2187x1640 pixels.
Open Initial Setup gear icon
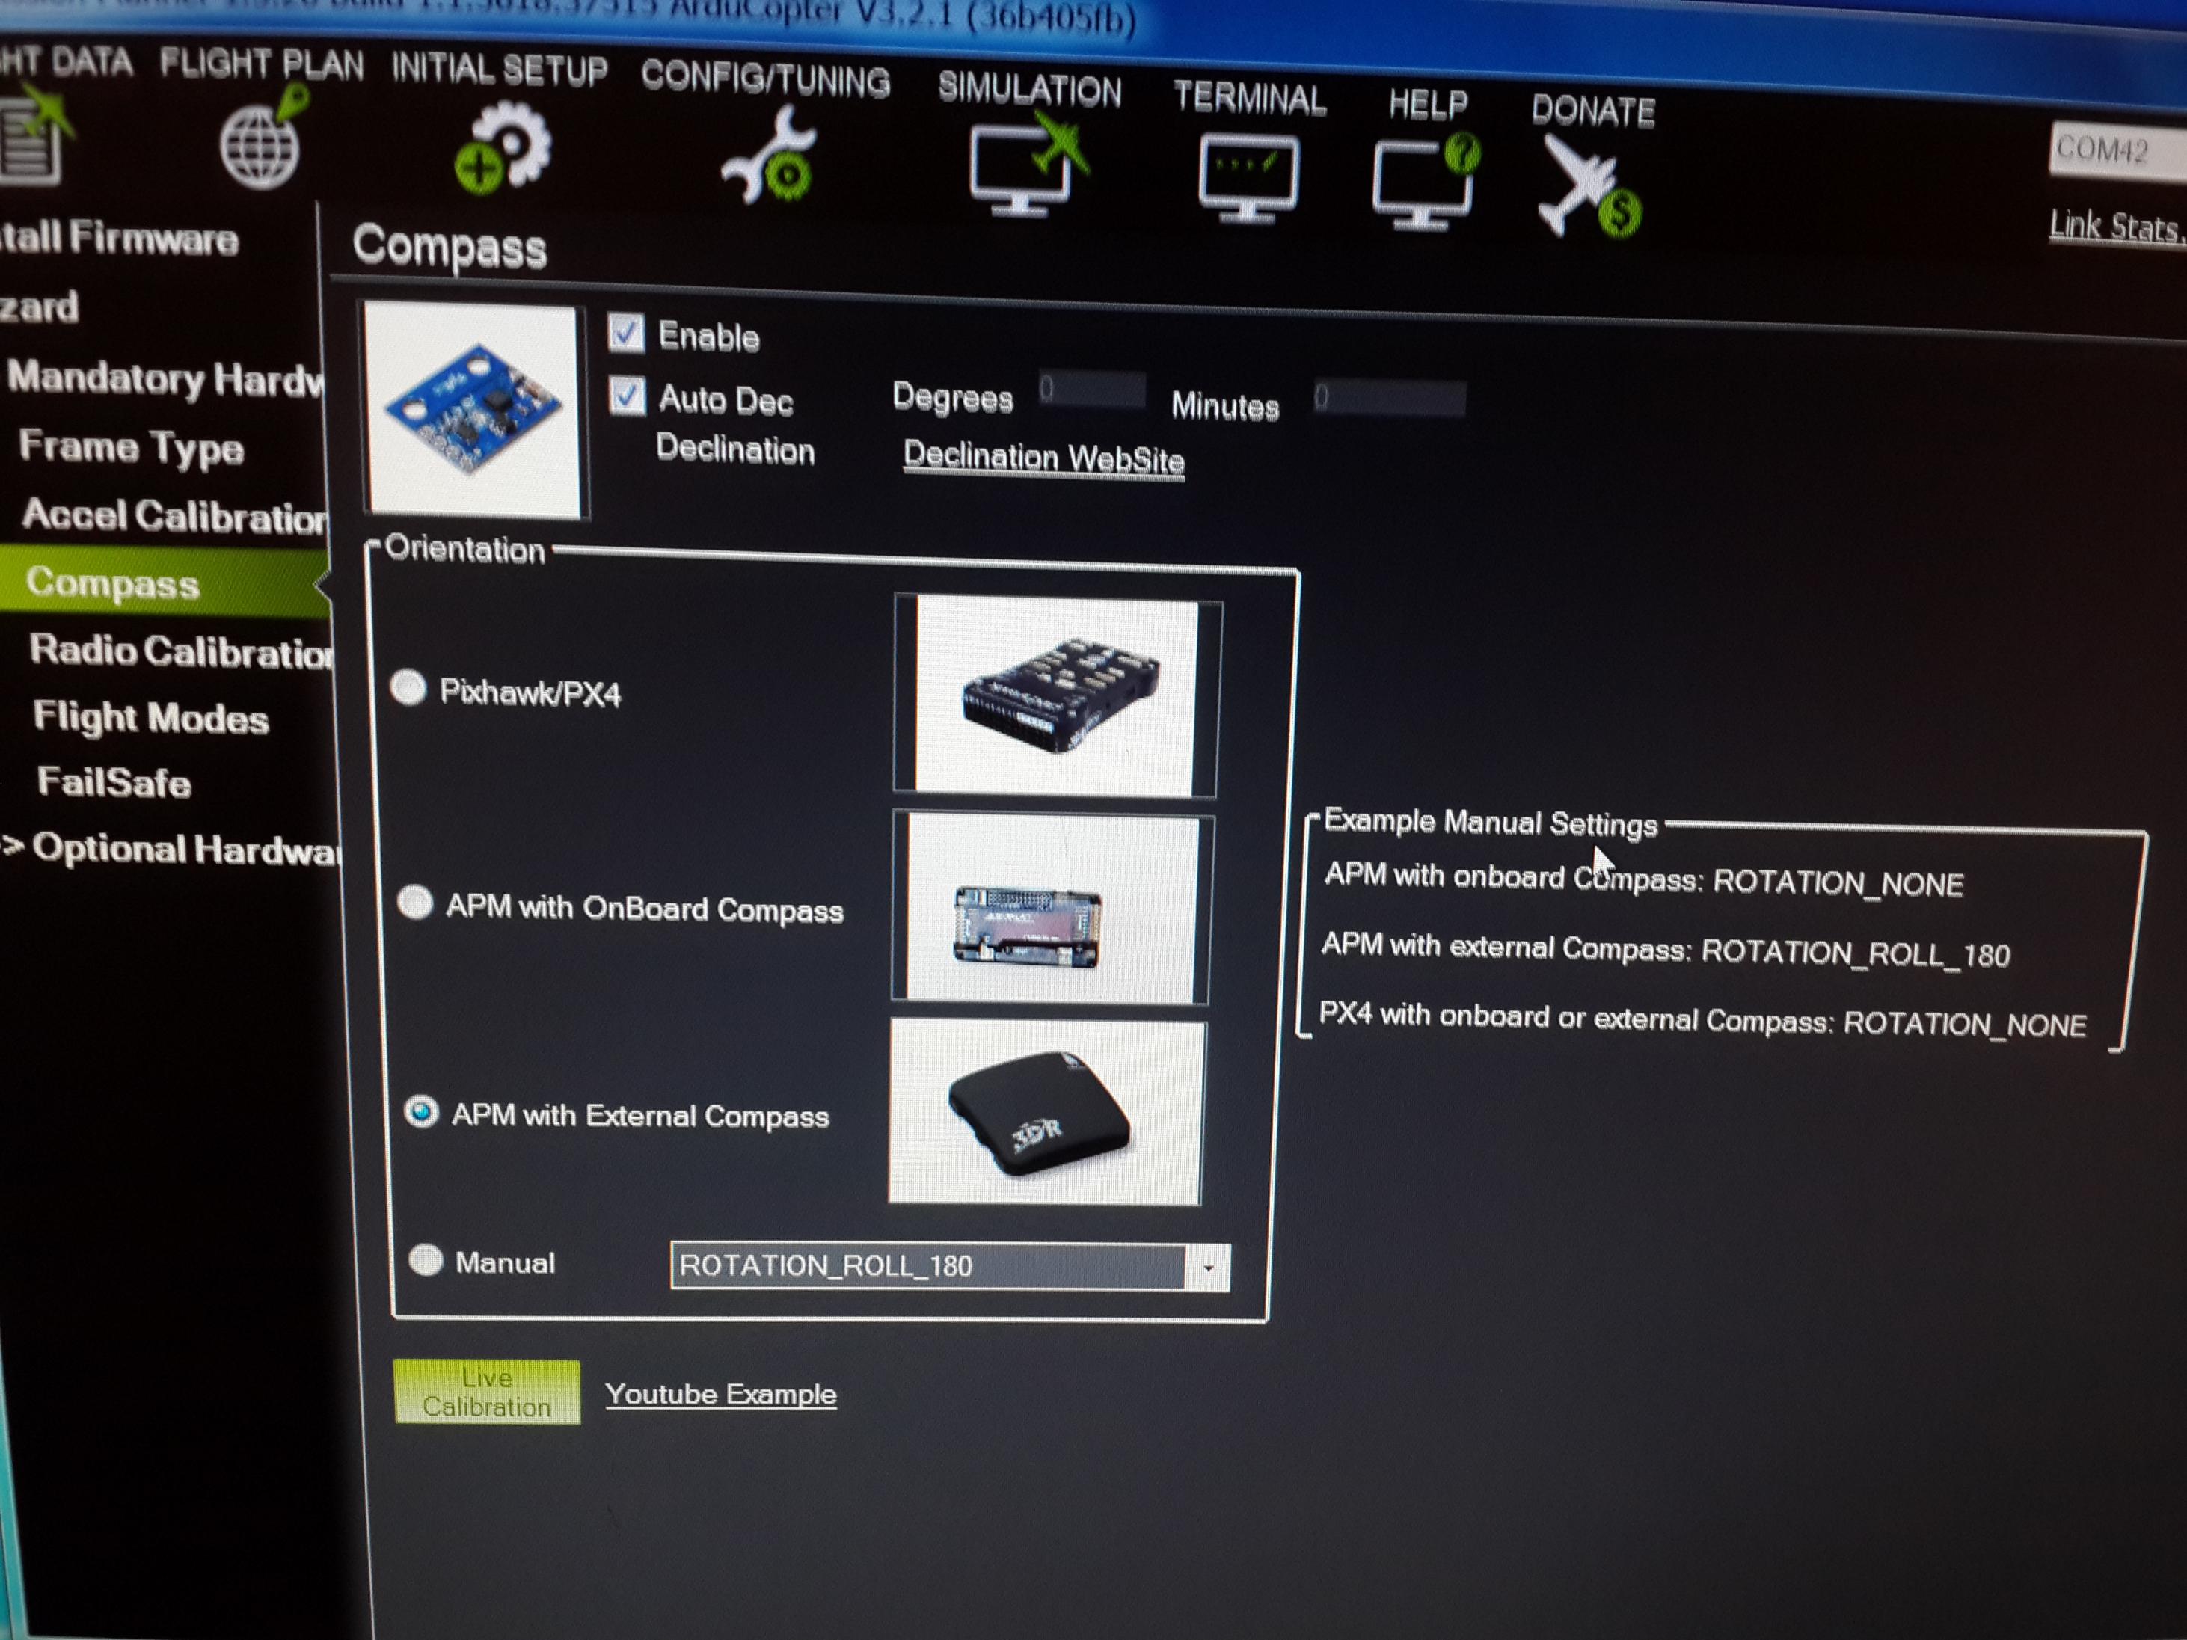click(x=504, y=148)
